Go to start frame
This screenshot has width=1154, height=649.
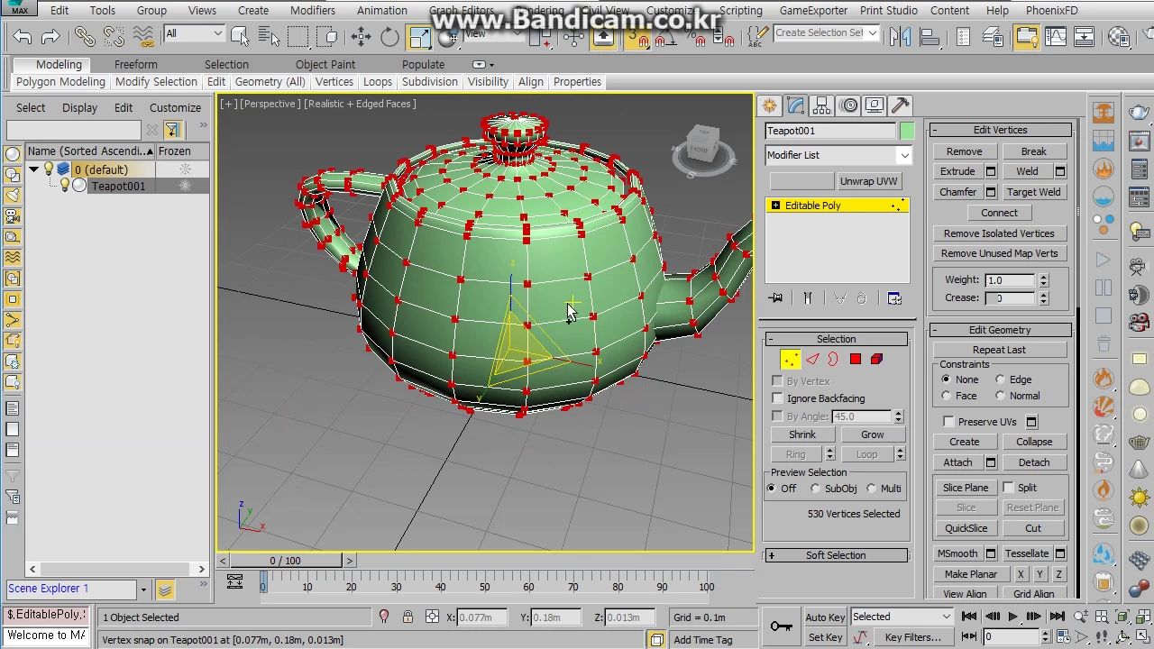969,617
